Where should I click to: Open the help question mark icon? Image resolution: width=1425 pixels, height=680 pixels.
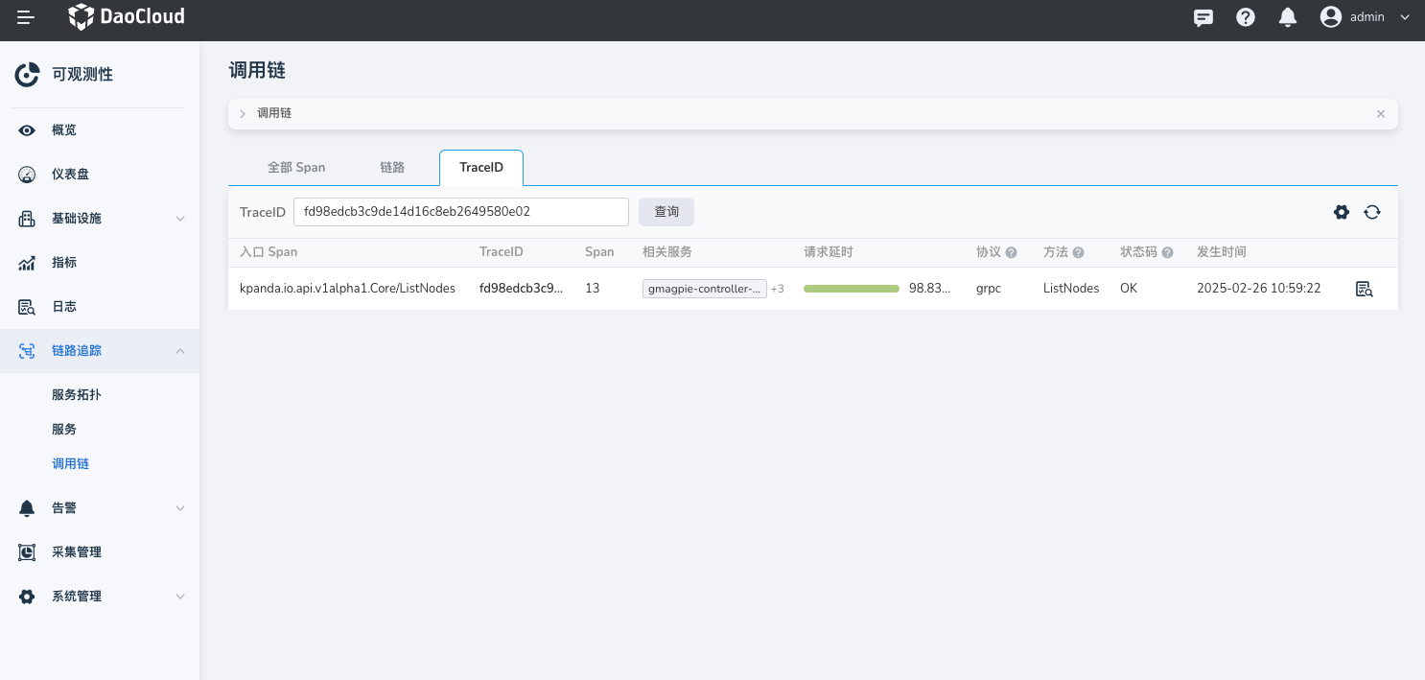pos(1246,17)
